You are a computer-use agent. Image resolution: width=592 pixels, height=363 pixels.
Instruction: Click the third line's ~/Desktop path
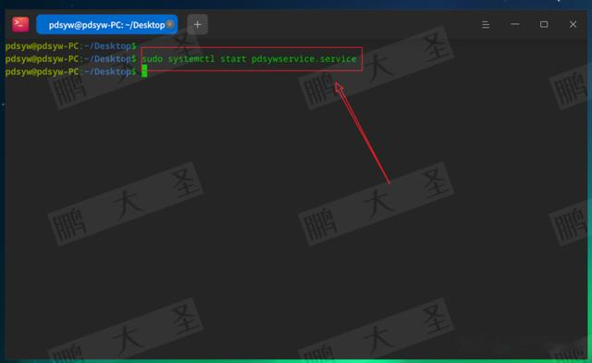pyautogui.click(x=107, y=71)
